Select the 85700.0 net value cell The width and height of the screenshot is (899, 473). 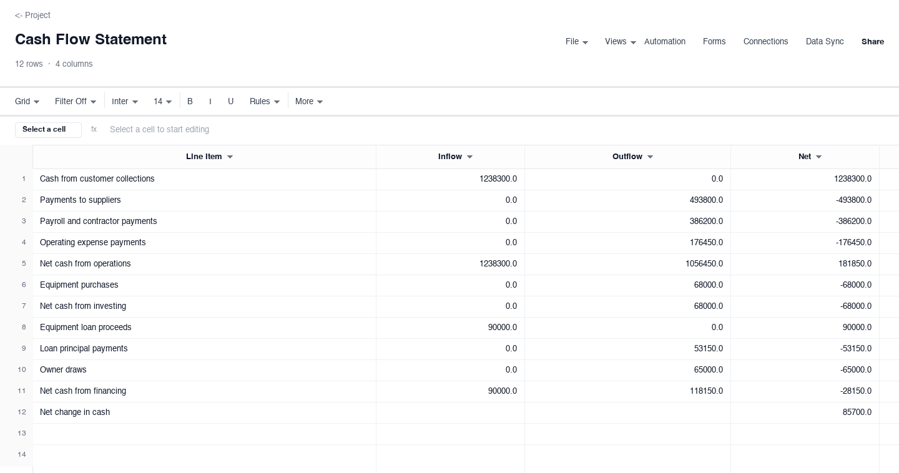(805, 412)
